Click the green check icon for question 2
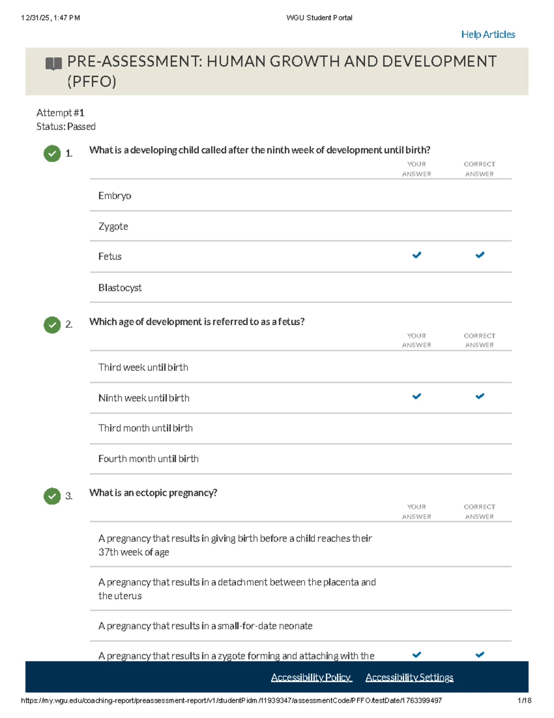This screenshot has height=718, width=554. [52, 325]
